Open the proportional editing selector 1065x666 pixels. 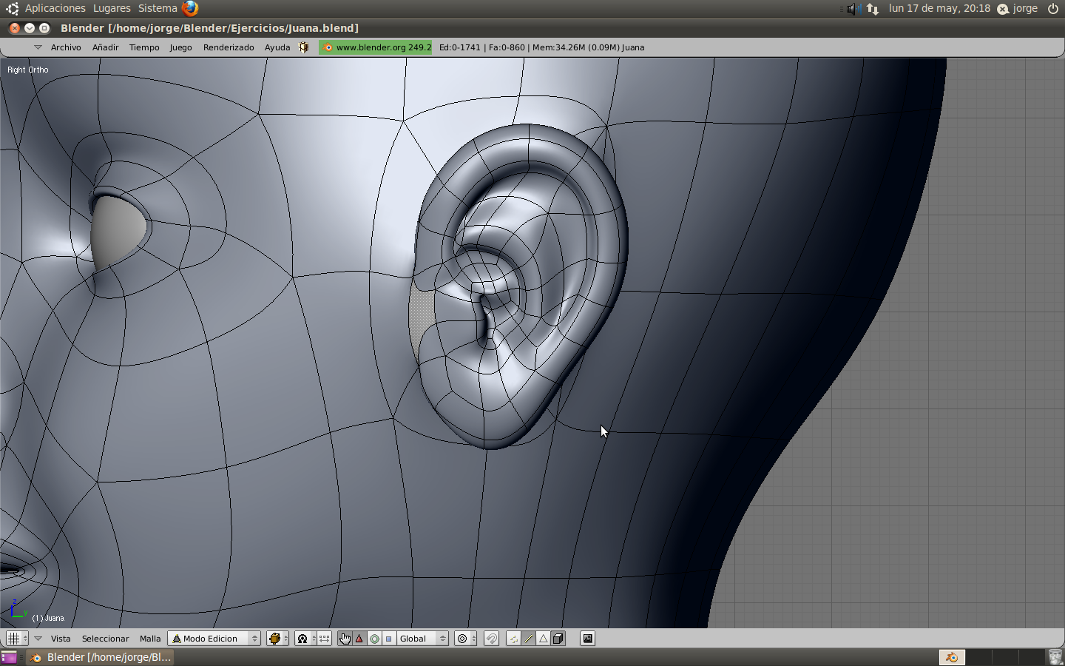click(x=465, y=639)
